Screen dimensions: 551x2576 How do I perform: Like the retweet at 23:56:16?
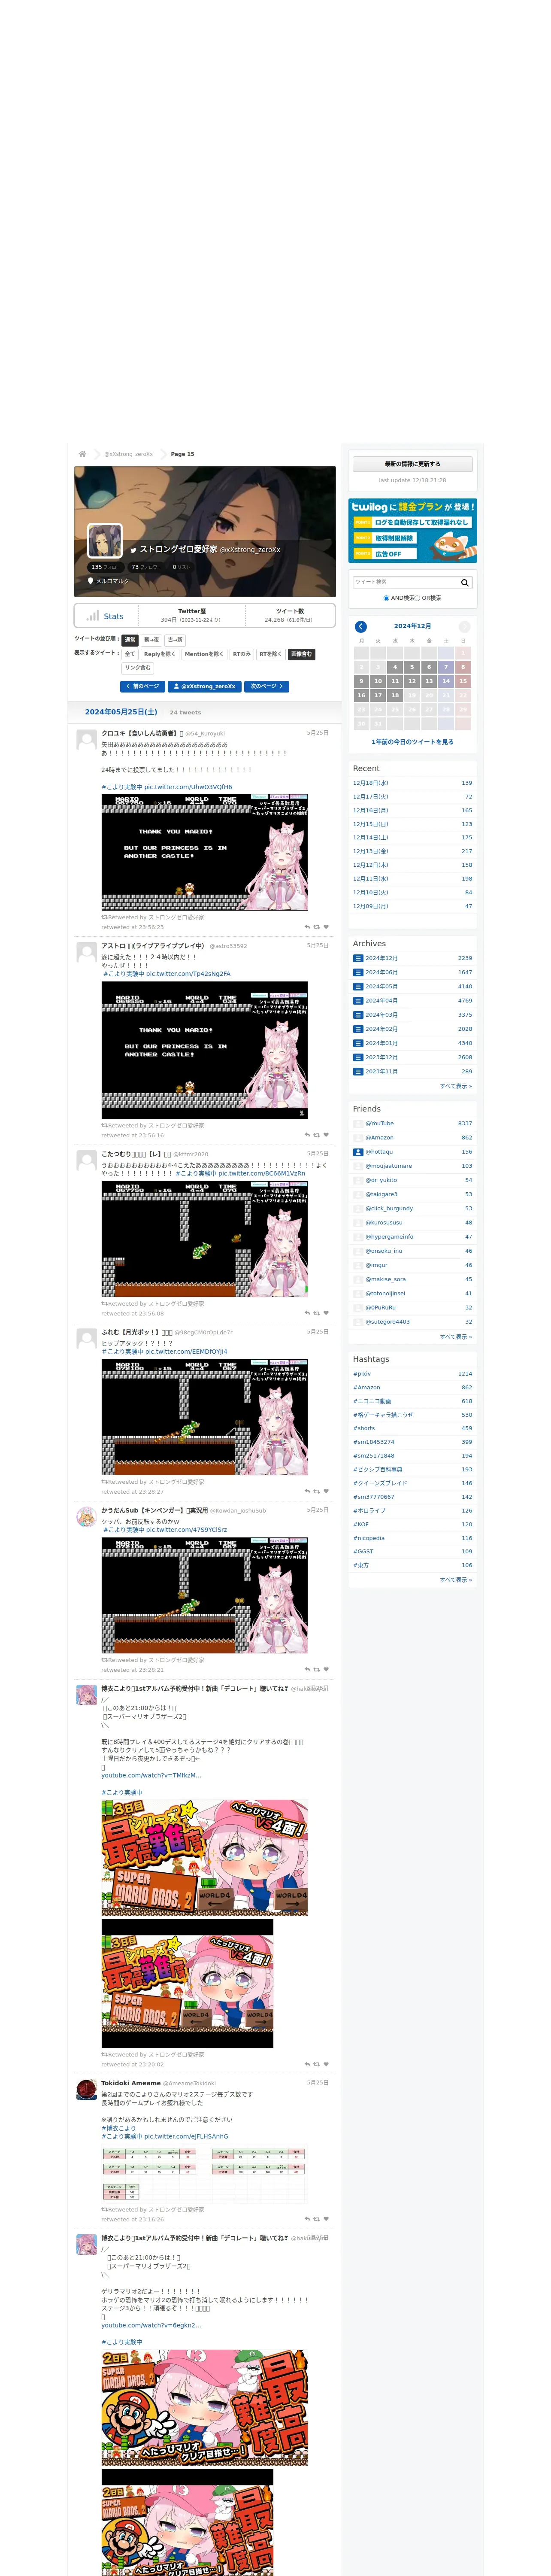(326, 1135)
